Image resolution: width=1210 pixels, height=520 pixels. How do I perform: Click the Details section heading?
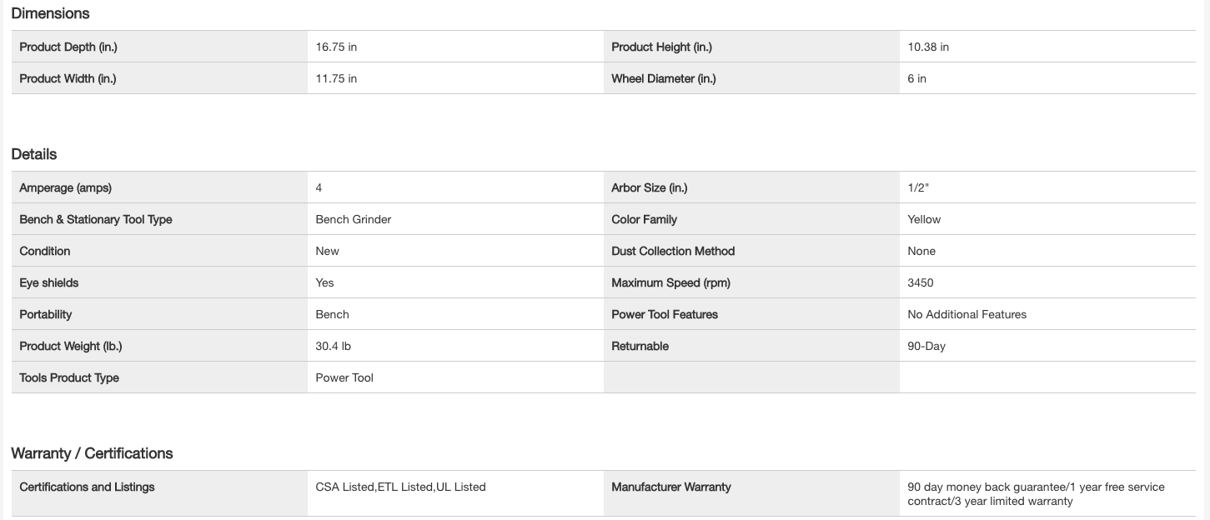34,154
